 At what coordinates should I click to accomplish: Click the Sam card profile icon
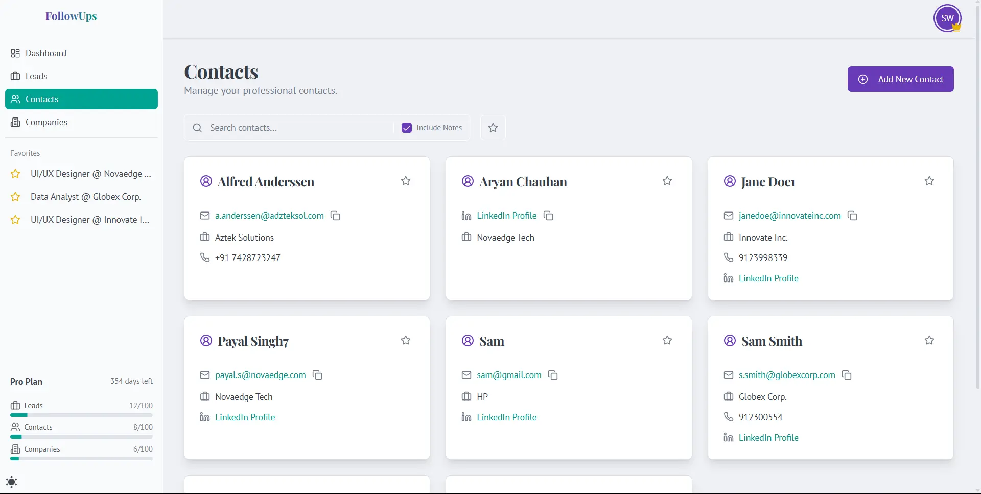pos(468,341)
